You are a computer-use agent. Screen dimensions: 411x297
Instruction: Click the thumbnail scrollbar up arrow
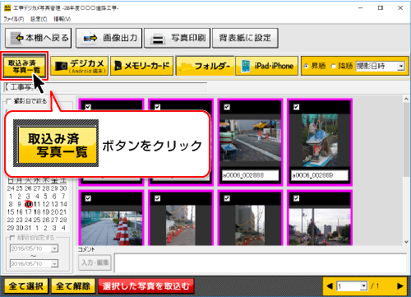point(406,99)
